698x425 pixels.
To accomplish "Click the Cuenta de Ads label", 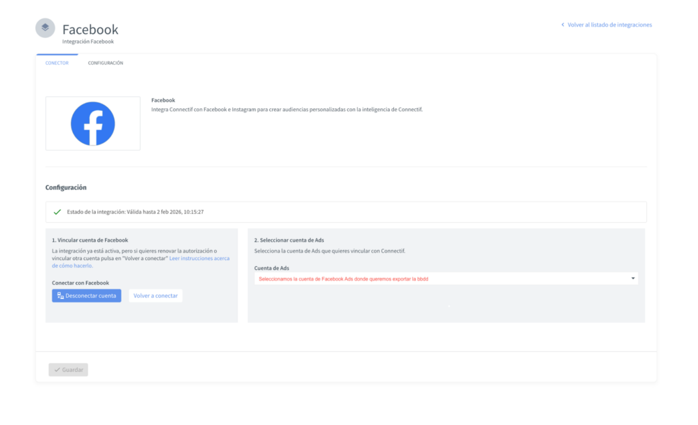I will click(x=271, y=268).
